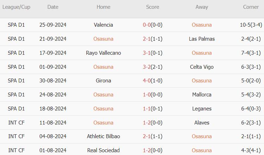
Task: Select Leganes in the Away column
Action: point(202,109)
